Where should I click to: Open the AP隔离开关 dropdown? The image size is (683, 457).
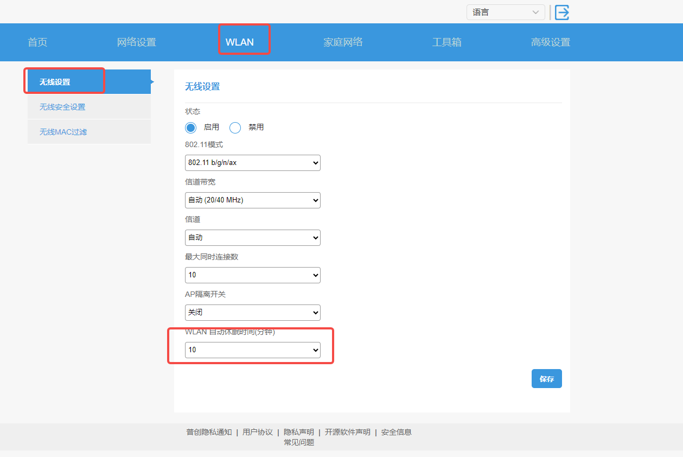(x=252, y=313)
